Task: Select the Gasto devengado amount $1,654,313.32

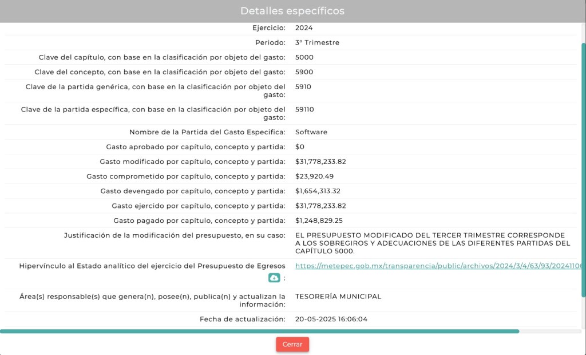Action: point(318,191)
